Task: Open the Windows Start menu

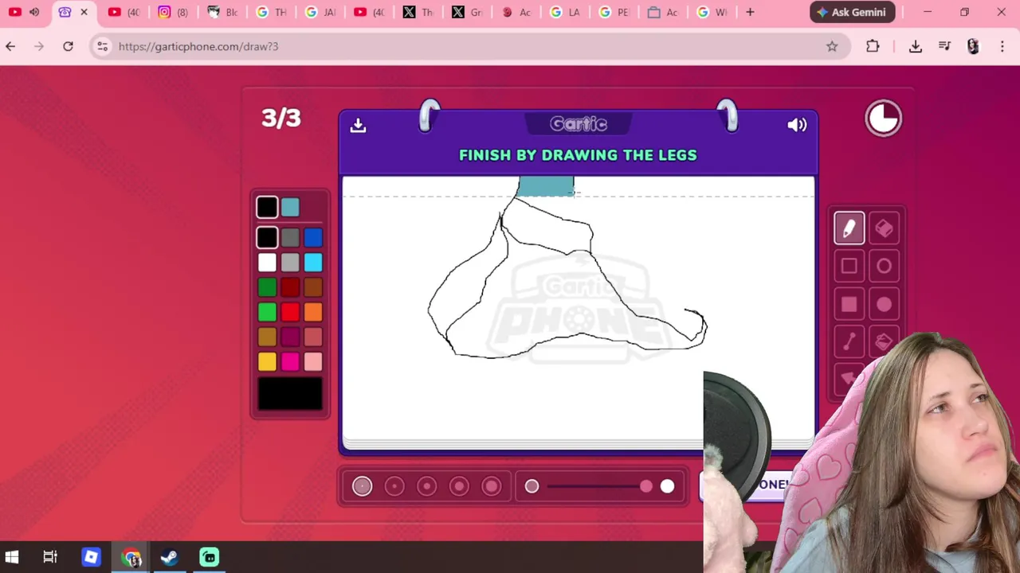Action: pyautogui.click(x=12, y=557)
